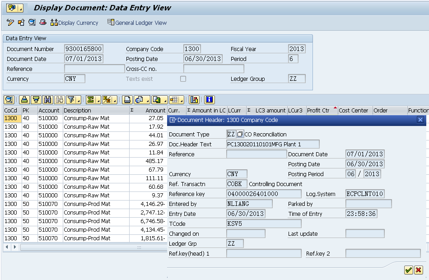Image resolution: width=429 pixels, height=280 pixels.
Task: Click the Display Currency button
Action: click(75, 23)
